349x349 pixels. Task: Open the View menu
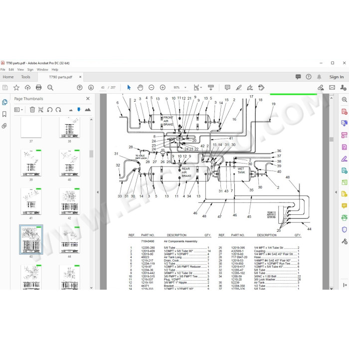[x=20, y=69]
